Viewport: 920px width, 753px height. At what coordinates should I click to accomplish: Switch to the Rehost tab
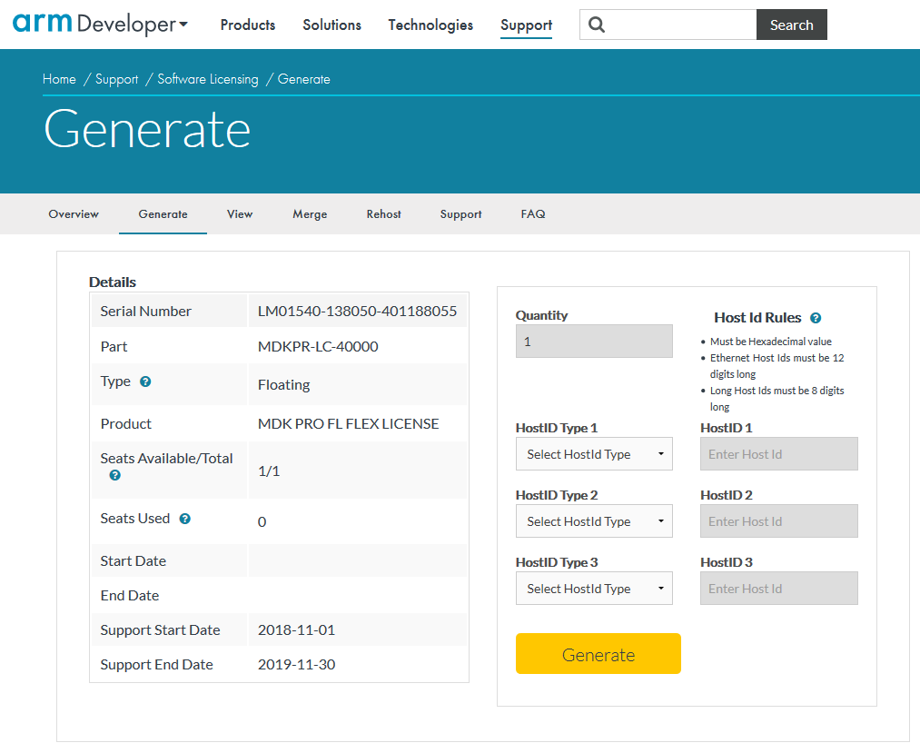[x=384, y=214]
